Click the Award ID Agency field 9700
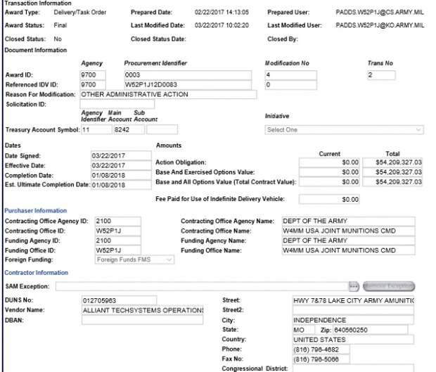Image resolution: width=436 pixels, height=372 pixels. click(93, 75)
